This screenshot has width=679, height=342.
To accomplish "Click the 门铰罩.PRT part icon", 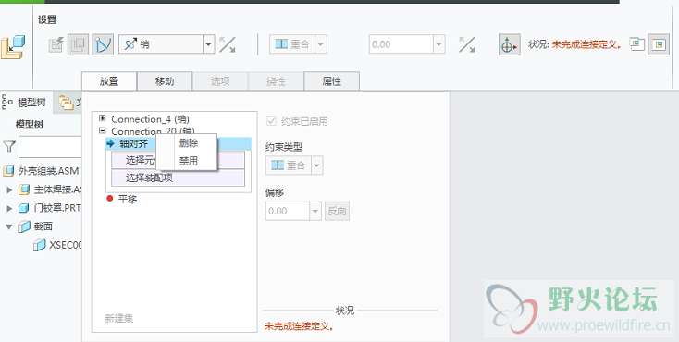I will (x=24, y=208).
